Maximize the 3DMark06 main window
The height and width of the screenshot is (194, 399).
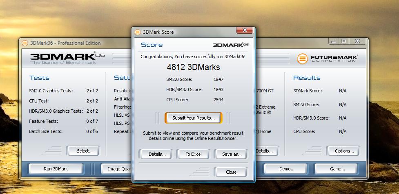click(x=344, y=41)
